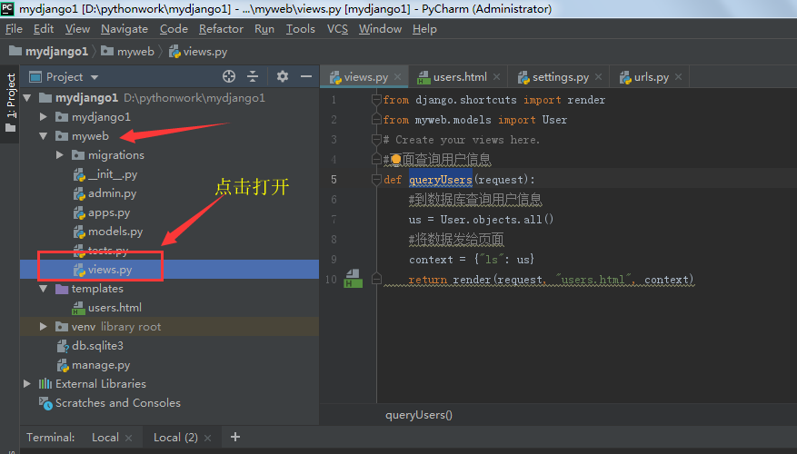
Task: Expand the inner mydjango1 folder arrow
Action: click(x=44, y=117)
